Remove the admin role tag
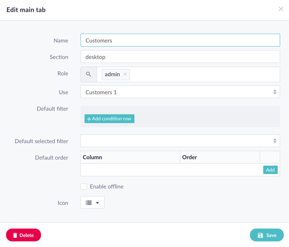The image size is (289, 247). coord(125,74)
